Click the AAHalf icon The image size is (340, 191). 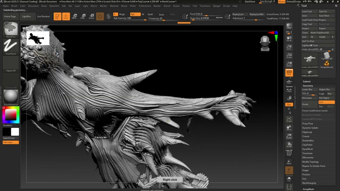click(289, 64)
